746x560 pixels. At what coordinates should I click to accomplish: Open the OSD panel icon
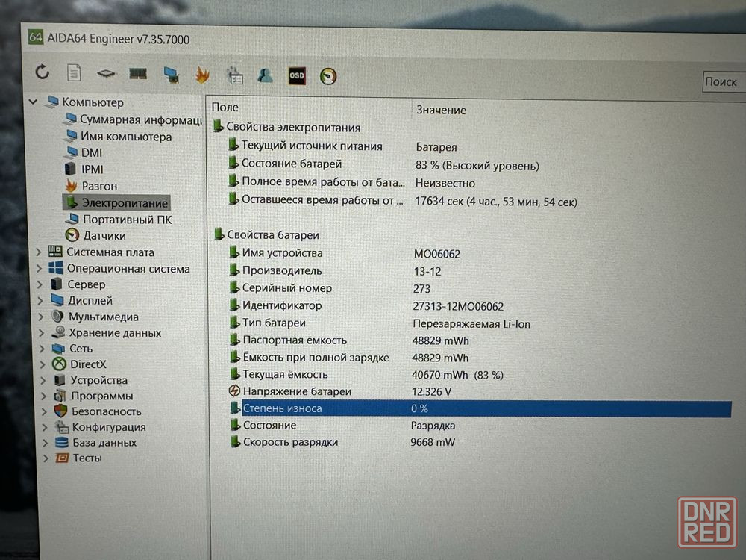pos(297,75)
